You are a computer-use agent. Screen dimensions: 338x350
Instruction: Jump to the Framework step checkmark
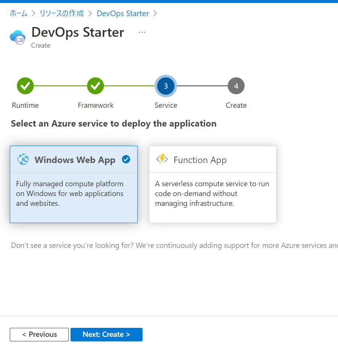point(95,86)
